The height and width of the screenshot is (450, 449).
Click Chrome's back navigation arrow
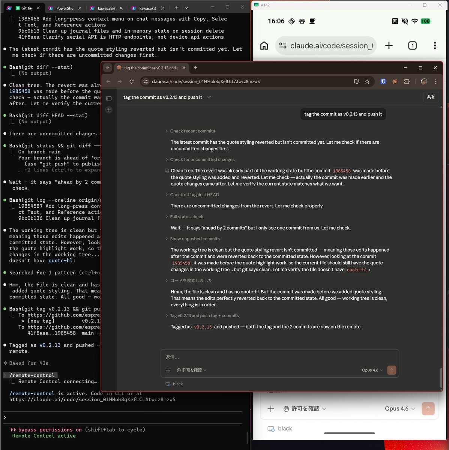coord(108,81)
